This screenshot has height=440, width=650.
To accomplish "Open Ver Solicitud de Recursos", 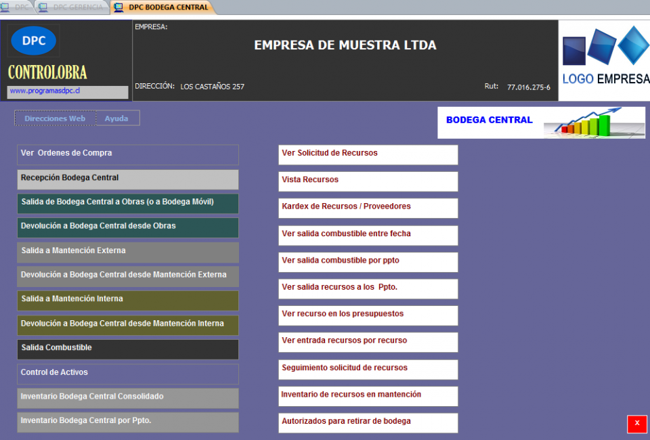I will click(x=368, y=154).
